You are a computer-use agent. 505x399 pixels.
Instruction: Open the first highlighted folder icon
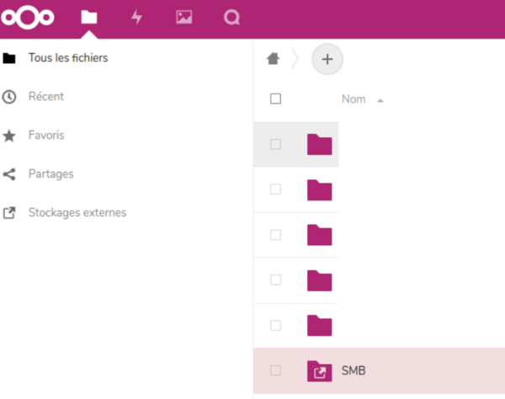pyautogui.click(x=320, y=144)
